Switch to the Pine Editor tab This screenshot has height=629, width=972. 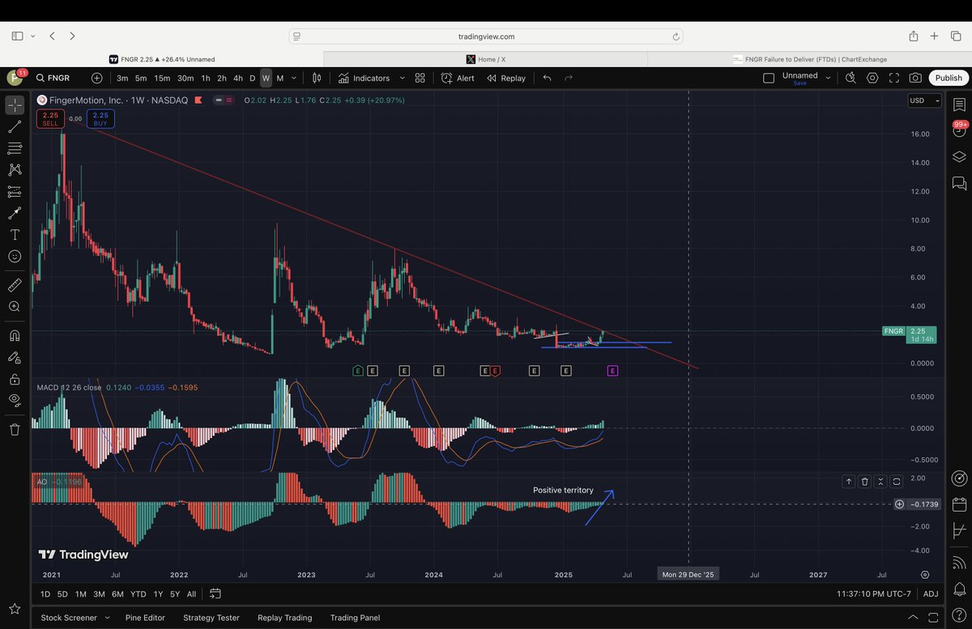click(x=144, y=617)
